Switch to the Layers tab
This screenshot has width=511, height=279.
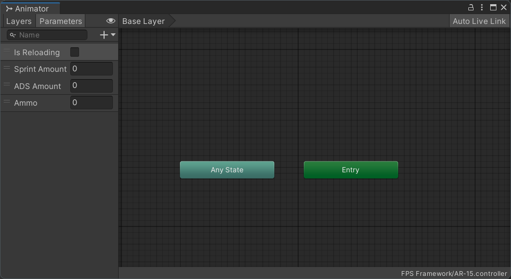tap(19, 21)
